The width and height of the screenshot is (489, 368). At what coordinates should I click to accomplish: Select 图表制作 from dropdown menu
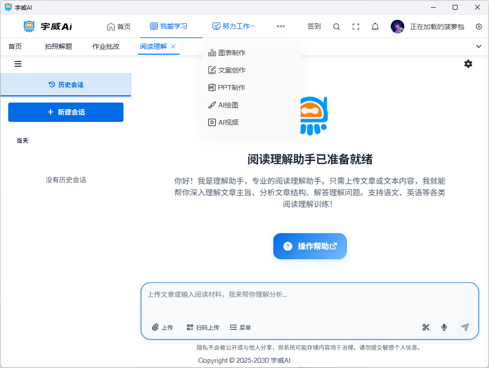(231, 53)
